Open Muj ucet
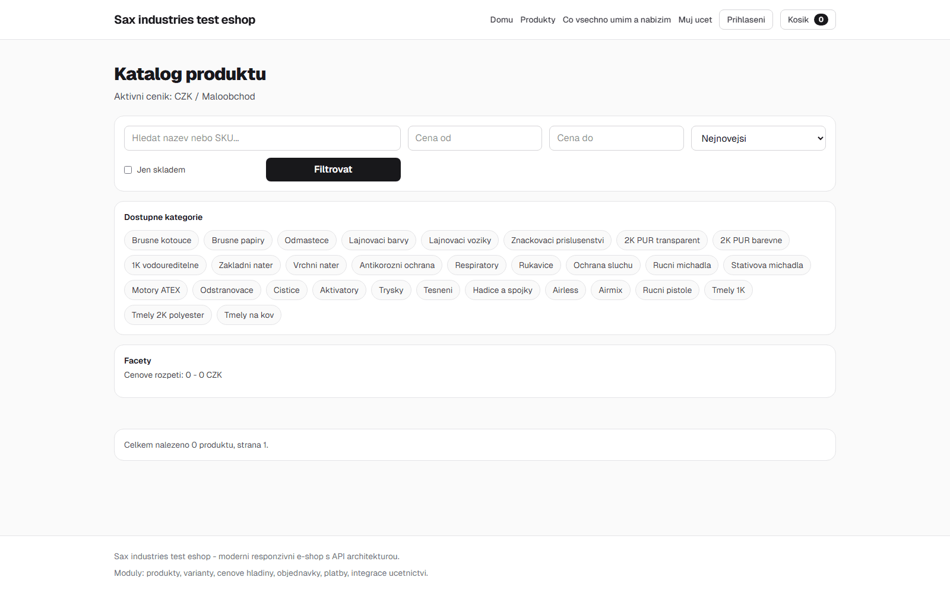950x593 pixels. pyautogui.click(x=695, y=20)
